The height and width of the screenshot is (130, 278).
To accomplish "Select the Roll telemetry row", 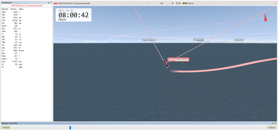I will (x=27, y=53).
